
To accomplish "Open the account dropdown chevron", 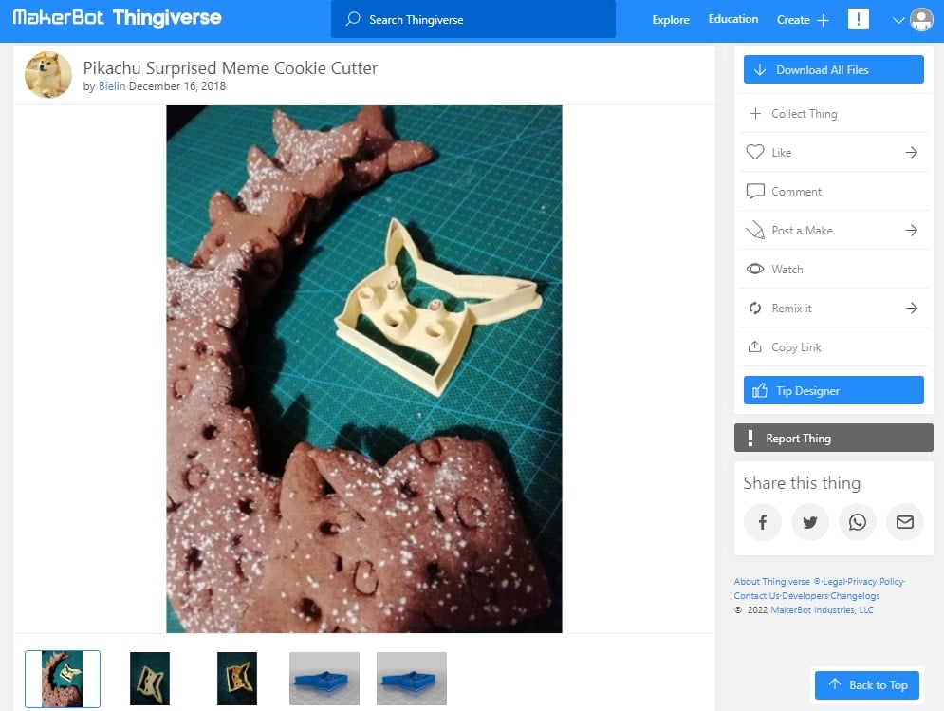I will tap(898, 20).
